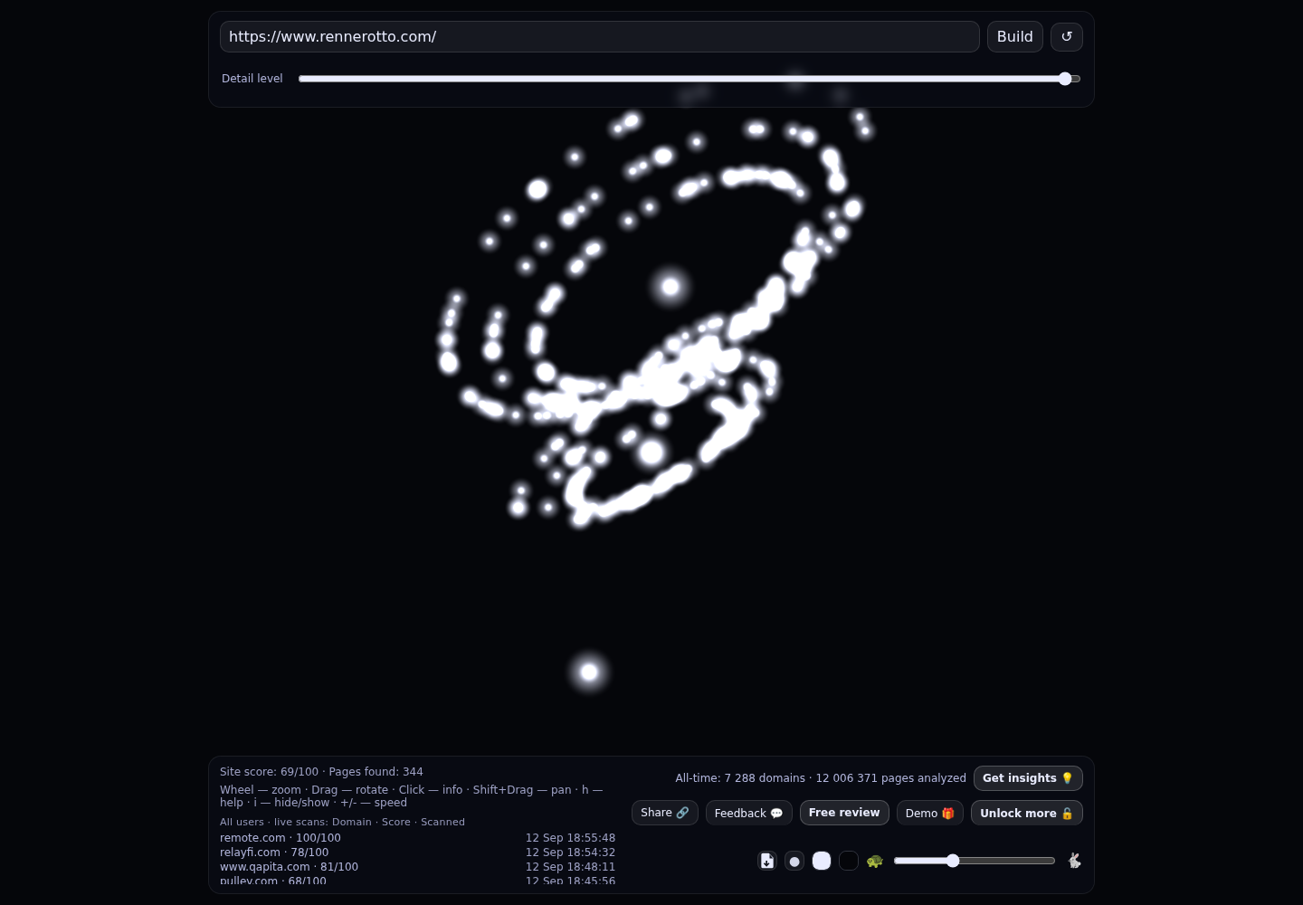
Task: Click the Free review button
Action: 844,813
